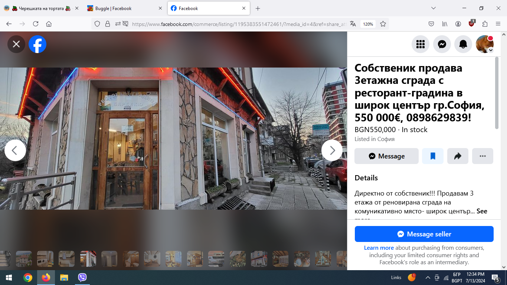Image resolution: width=507 pixels, height=285 pixels.
Task: Open the three-dots more options button
Action: 483,156
